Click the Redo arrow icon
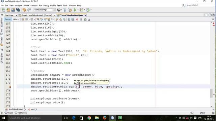216x121 pixels. point(29,10)
